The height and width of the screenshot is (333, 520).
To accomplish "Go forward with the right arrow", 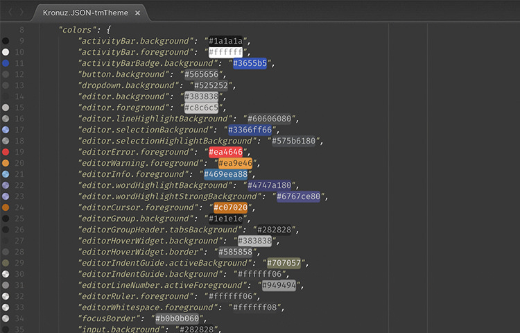I will (21, 12).
